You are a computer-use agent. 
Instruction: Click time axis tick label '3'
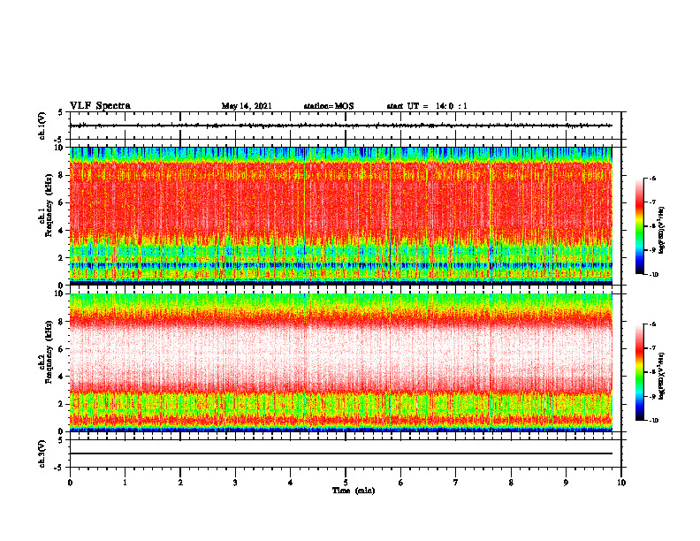pyautogui.click(x=235, y=483)
